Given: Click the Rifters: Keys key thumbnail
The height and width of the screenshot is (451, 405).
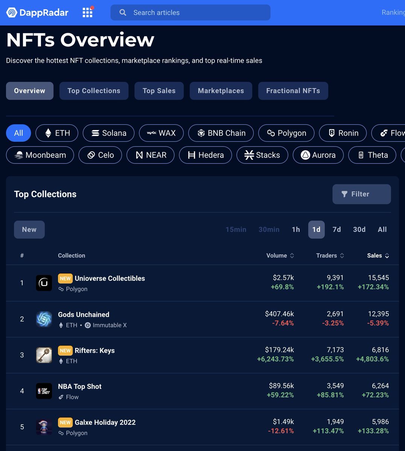Looking at the screenshot, I should [x=44, y=355].
